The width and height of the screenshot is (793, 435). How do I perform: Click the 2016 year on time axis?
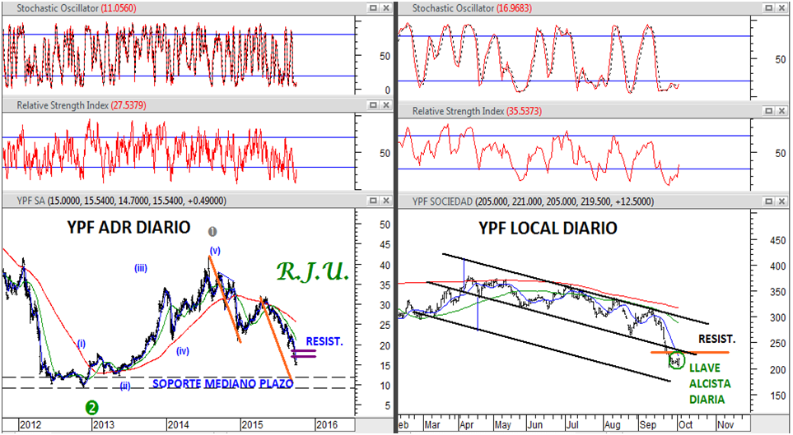pyautogui.click(x=326, y=423)
